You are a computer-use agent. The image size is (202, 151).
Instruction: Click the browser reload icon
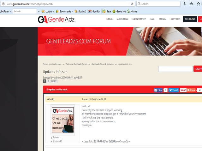(x=132, y=4)
